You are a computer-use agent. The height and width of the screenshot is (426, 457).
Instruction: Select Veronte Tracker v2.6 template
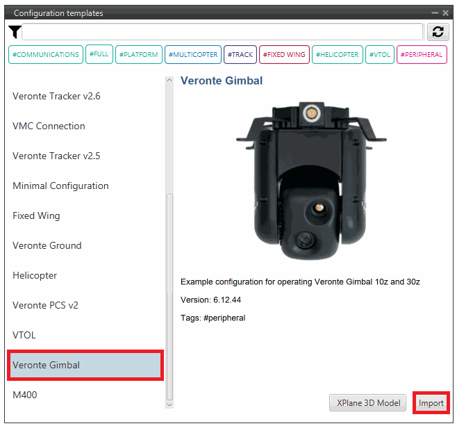click(x=56, y=96)
